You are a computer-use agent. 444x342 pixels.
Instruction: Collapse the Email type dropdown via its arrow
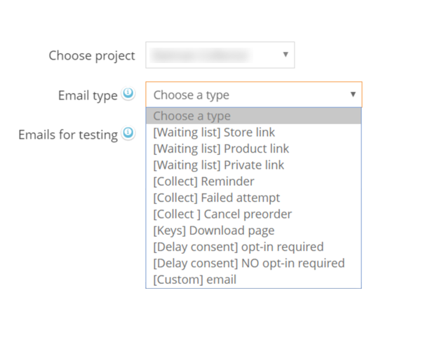[353, 95]
